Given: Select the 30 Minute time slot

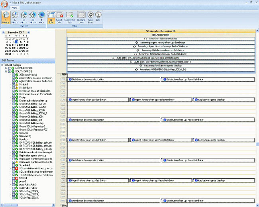Looking at the screenshot, I should tap(33, 18).
